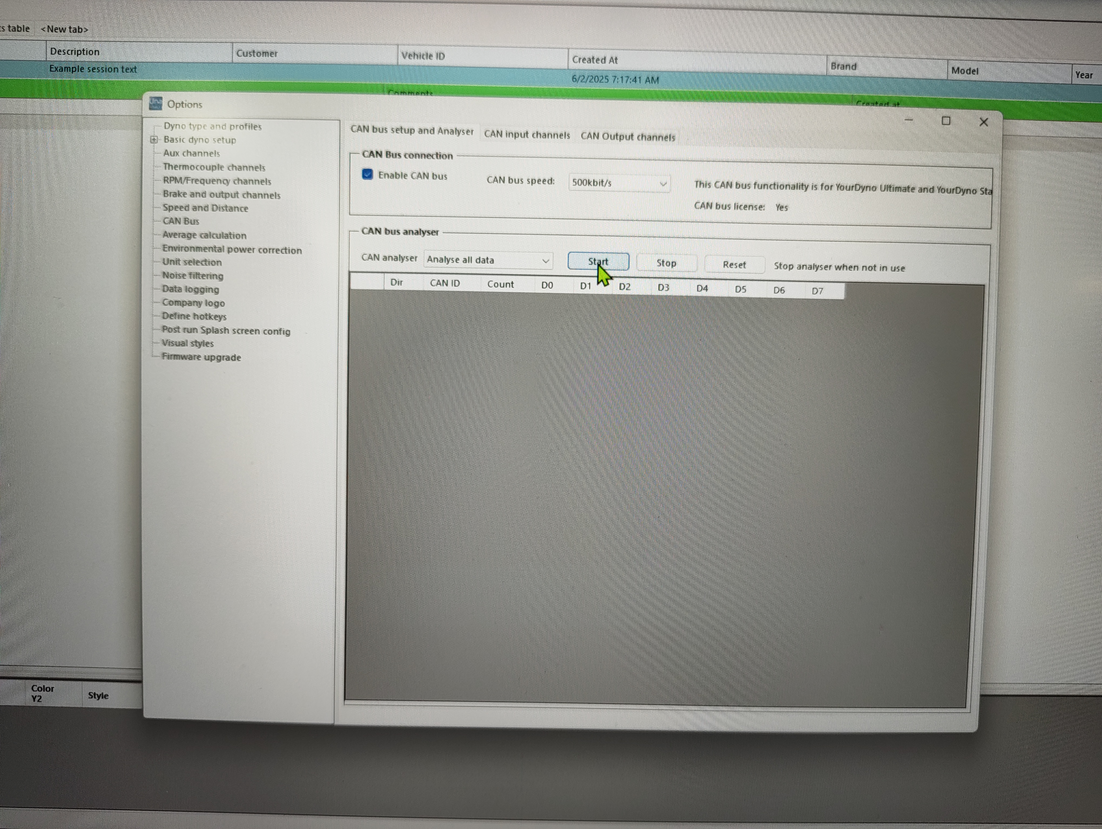The width and height of the screenshot is (1102, 829).
Task: Maximize the Options dialog window
Action: pos(946,121)
